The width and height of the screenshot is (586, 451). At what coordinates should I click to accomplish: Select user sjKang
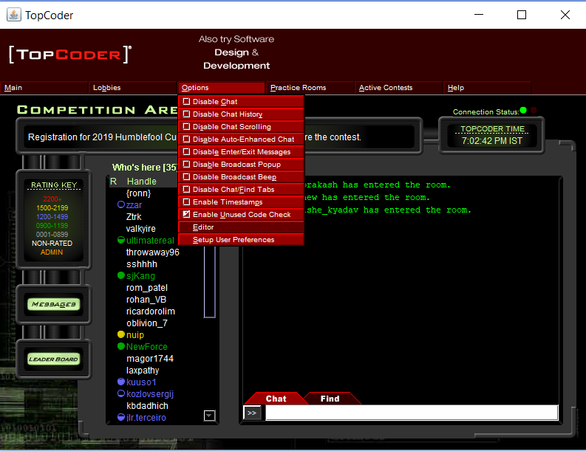tap(140, 276)
